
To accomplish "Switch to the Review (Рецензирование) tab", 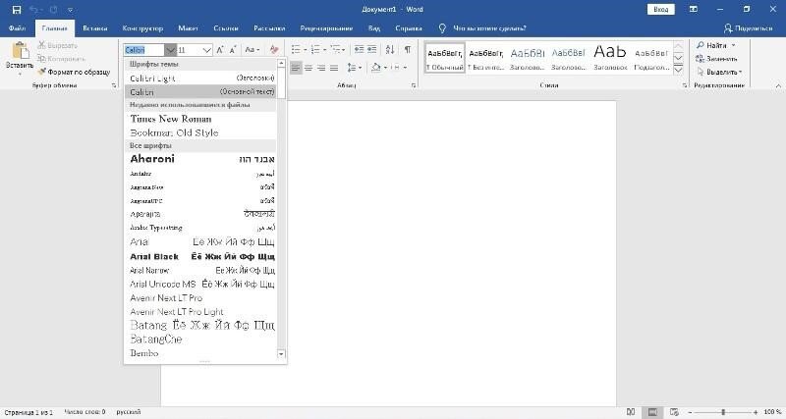I will pos(326,28).
